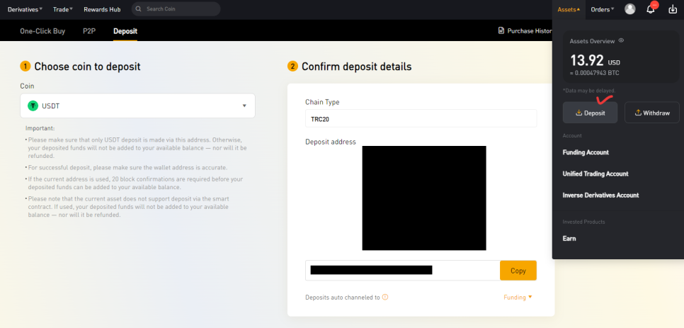Click the Data may be delayed note
684x328 pixels.
[589, 90]
